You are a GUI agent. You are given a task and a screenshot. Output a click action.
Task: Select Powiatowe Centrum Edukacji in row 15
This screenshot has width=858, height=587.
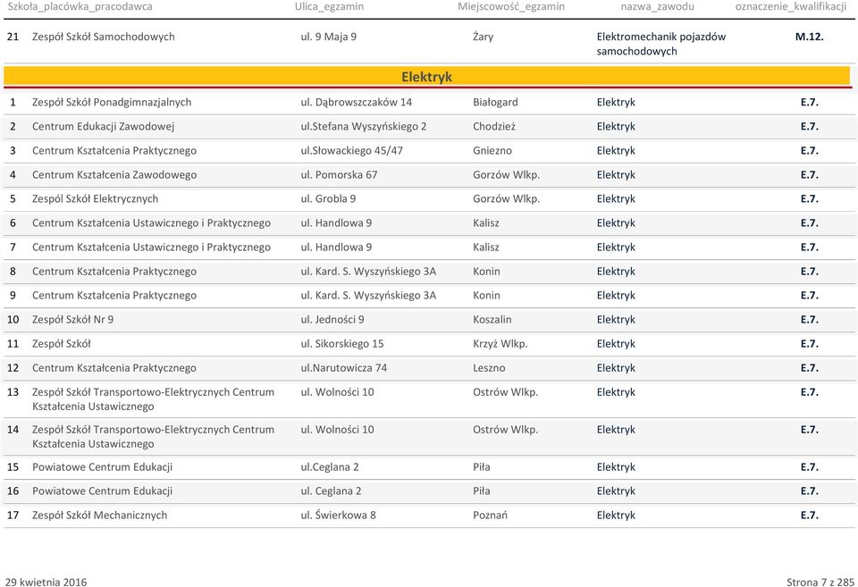coord(102,466)
